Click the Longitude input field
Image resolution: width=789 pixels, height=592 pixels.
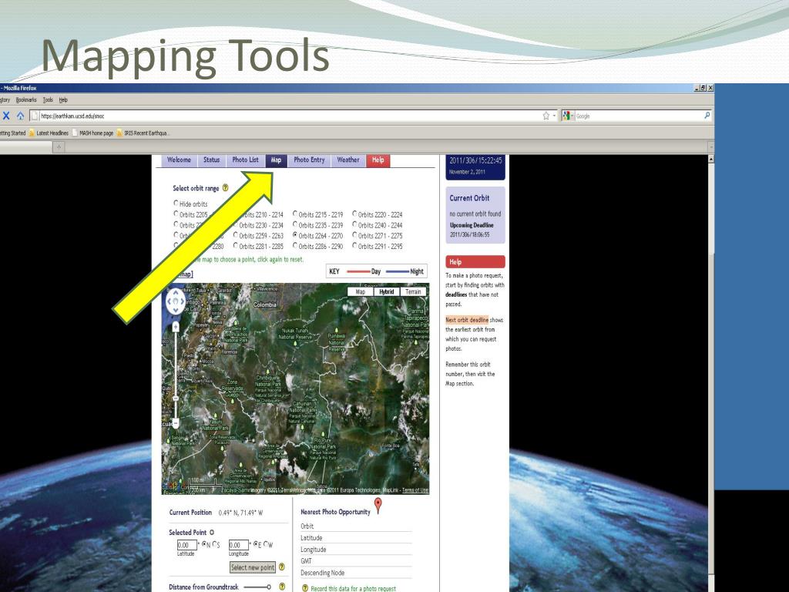tap(239, 545)
